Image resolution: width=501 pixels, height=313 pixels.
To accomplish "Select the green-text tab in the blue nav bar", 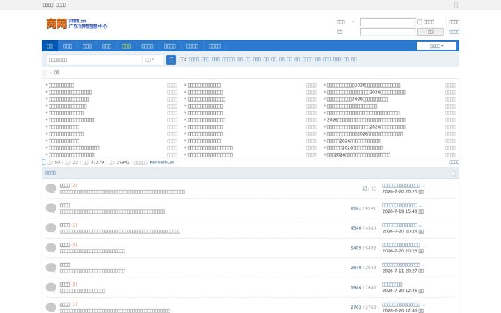I will pyautogui.click(x=126, y=46).
